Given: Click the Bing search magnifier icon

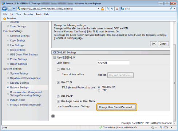Looking at the screenshot, I should 171,9.
